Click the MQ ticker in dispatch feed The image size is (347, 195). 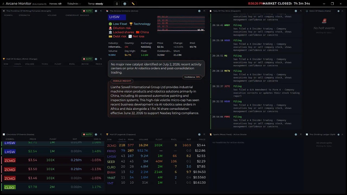[x=226, y=56]
